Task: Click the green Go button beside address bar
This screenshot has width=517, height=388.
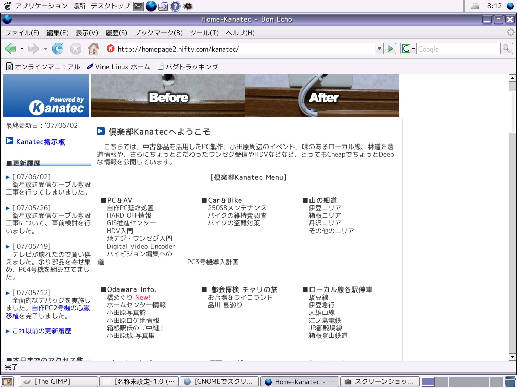Action: [x=390, y=49]
